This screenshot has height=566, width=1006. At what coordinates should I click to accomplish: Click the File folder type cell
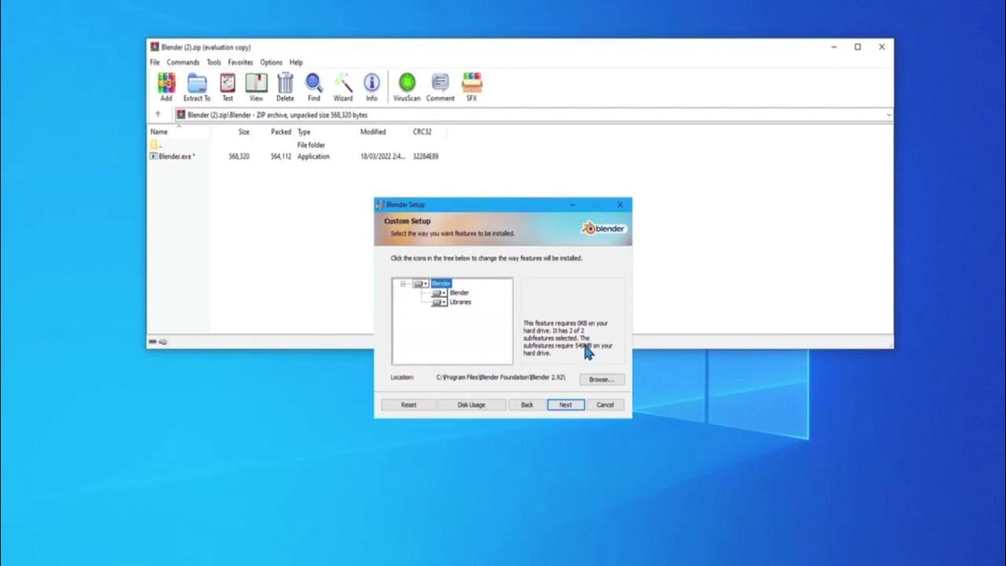311,145
